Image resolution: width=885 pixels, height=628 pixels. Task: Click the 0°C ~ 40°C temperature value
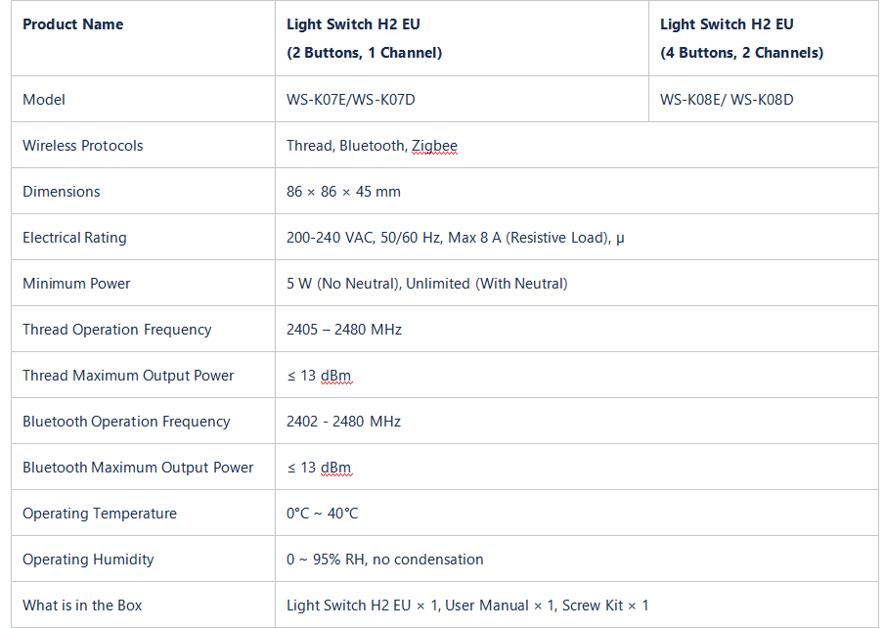(323, 514)
